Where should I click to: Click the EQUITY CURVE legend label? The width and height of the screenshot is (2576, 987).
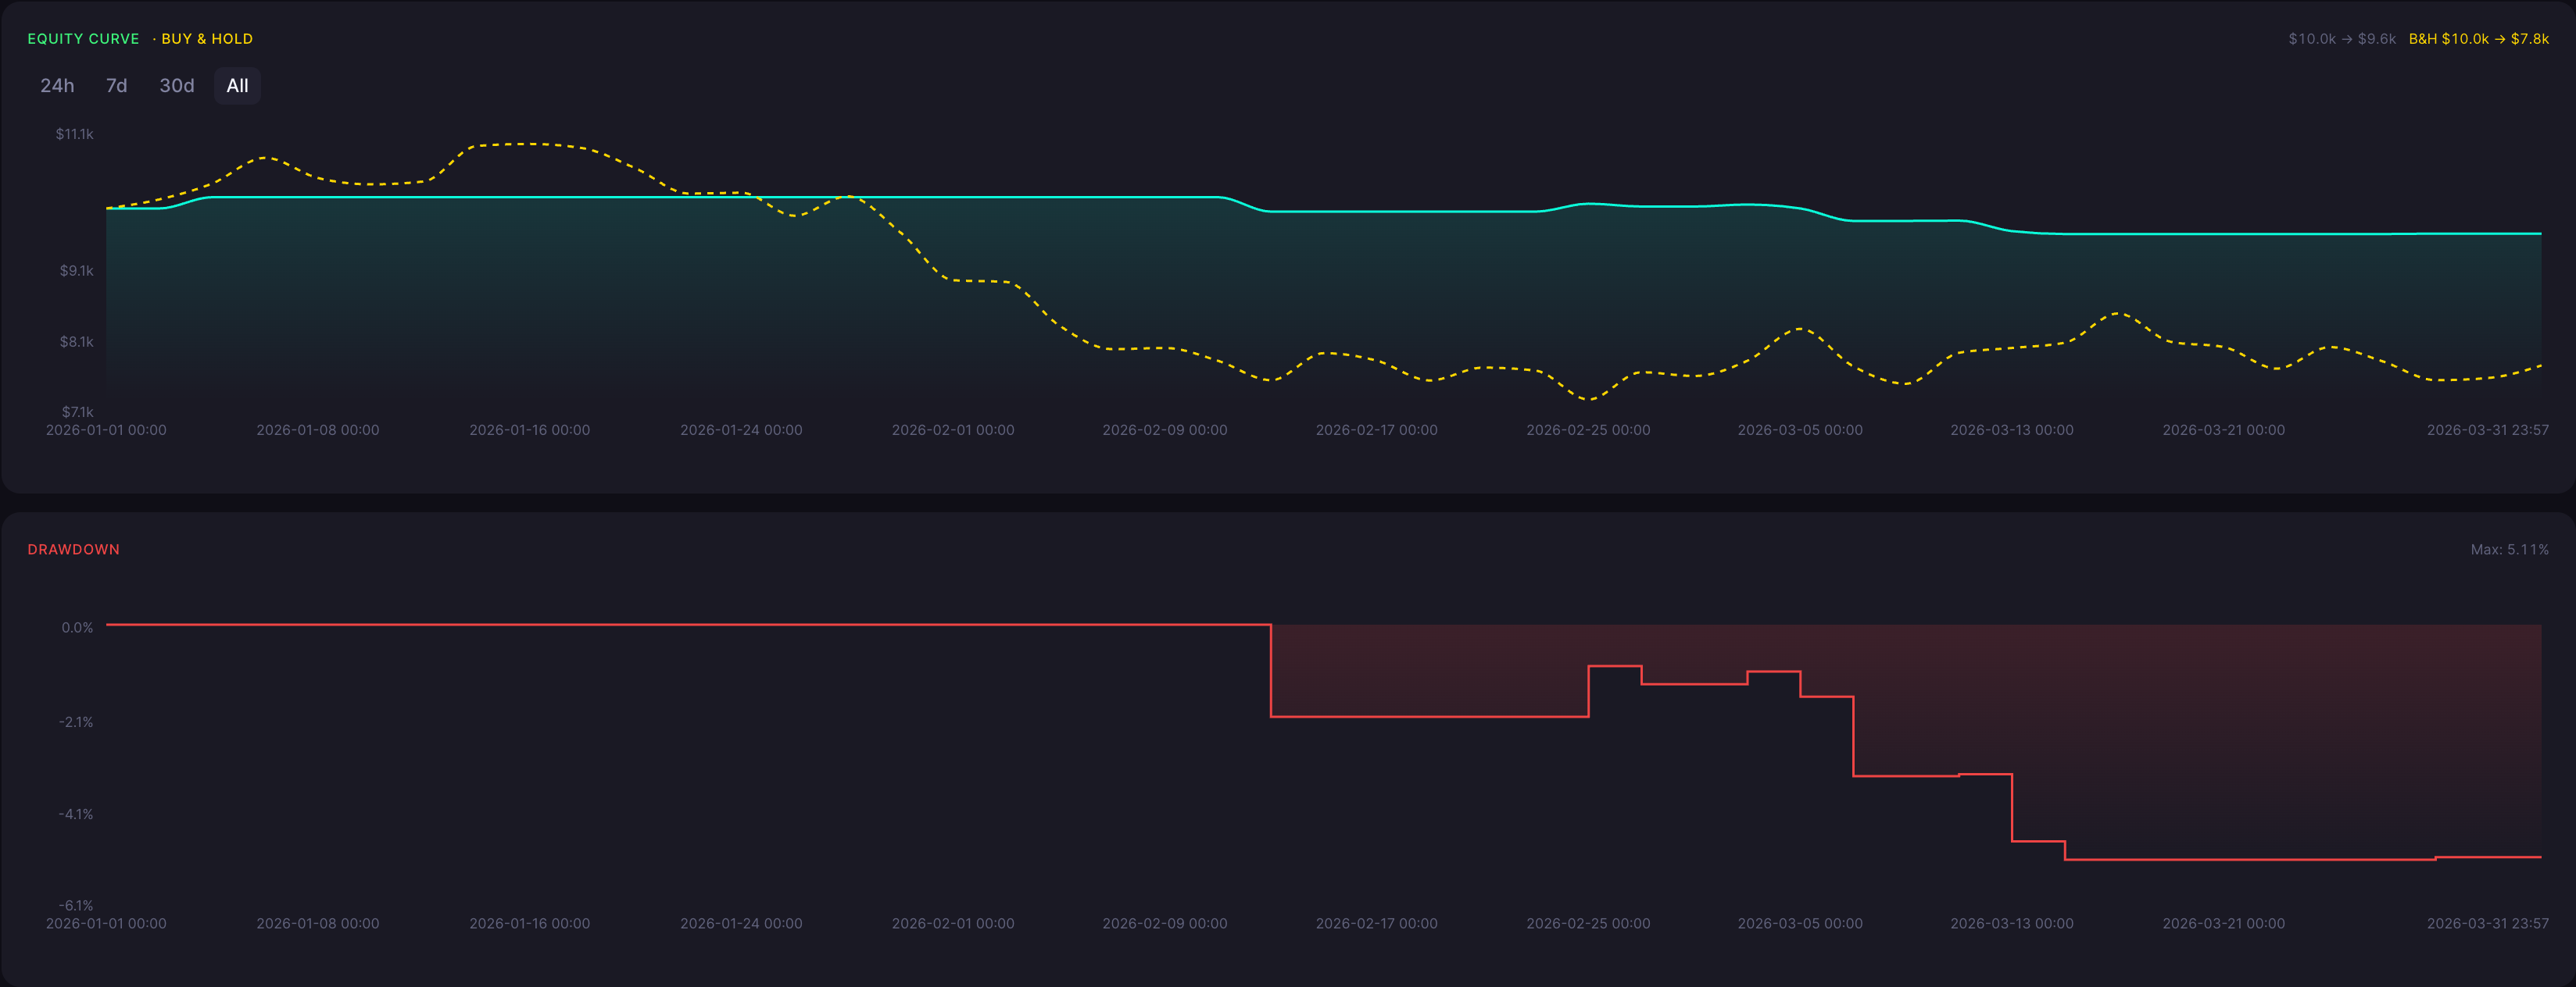pyautogui.click(x=83, y=39)
